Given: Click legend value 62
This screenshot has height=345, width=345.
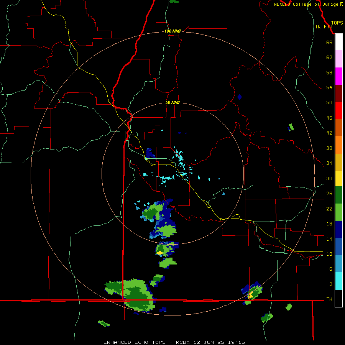Looking at the screenshot, I should pyautogui.click(x=329, y=58).
